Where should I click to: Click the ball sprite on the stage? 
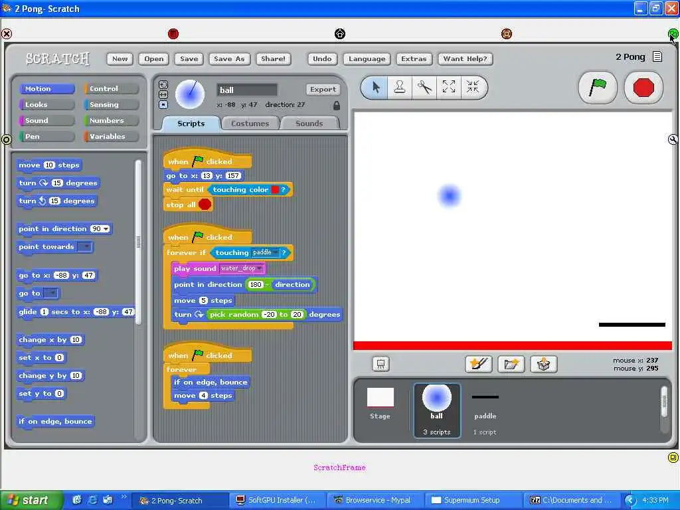[x=450, y=196]
